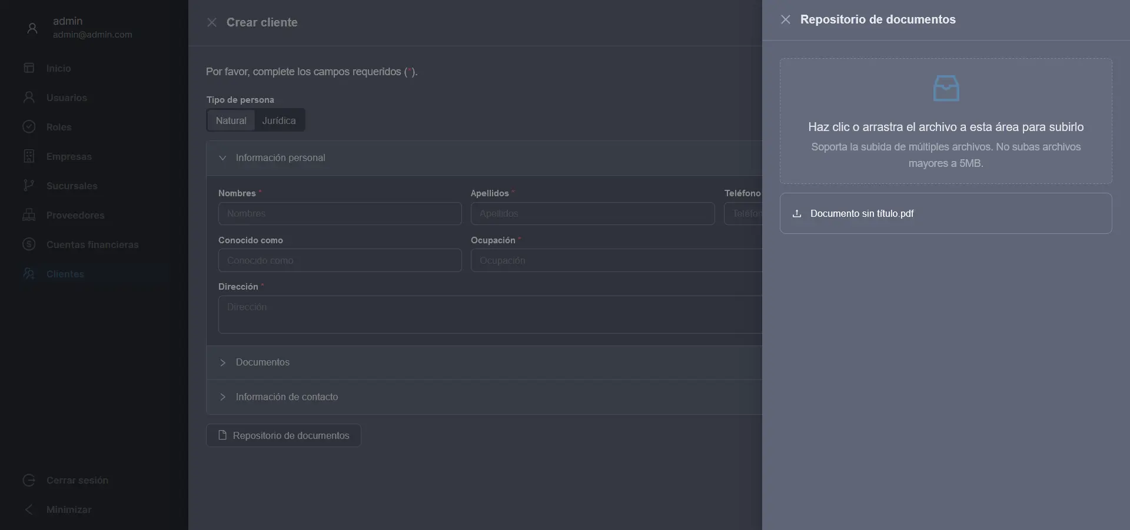The width and height of the screenshot is (1130, 530).
Task: Click the Cerrar sesión logout icon
Action: (x=29, y=480)
